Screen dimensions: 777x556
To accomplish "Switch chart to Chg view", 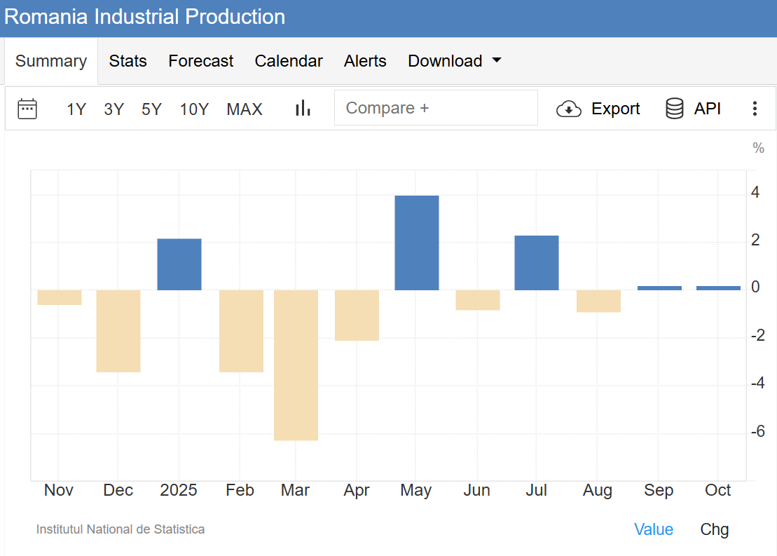I will click(x=714, y=529).
